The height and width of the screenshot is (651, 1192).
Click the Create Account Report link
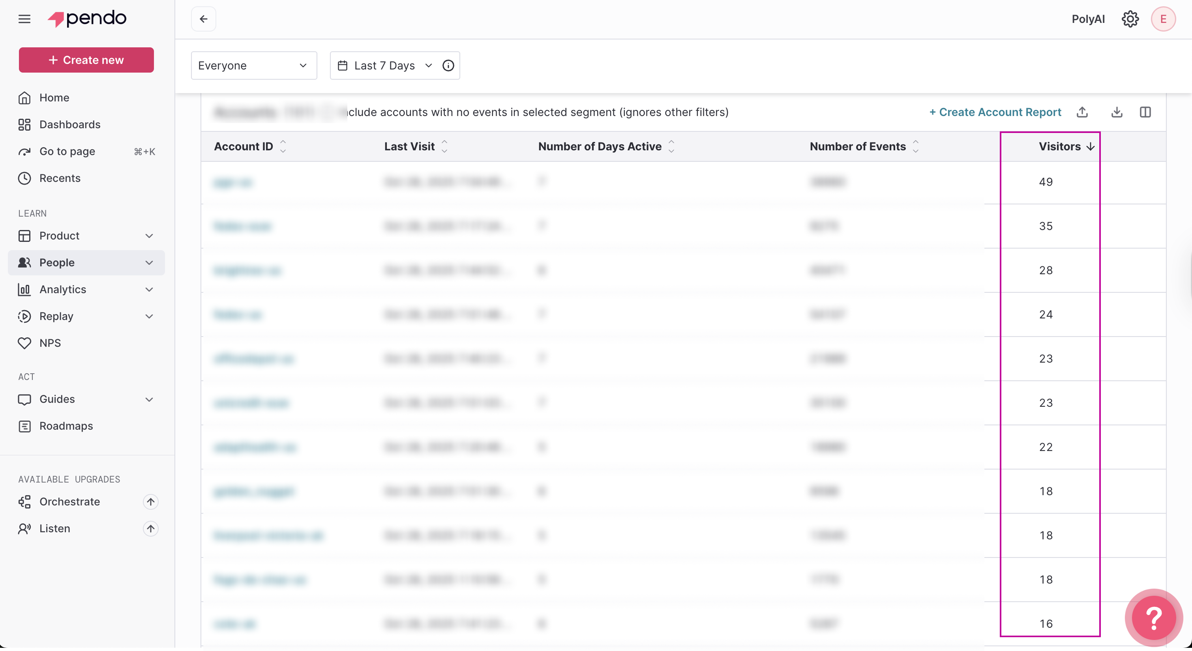coord(995,112)
